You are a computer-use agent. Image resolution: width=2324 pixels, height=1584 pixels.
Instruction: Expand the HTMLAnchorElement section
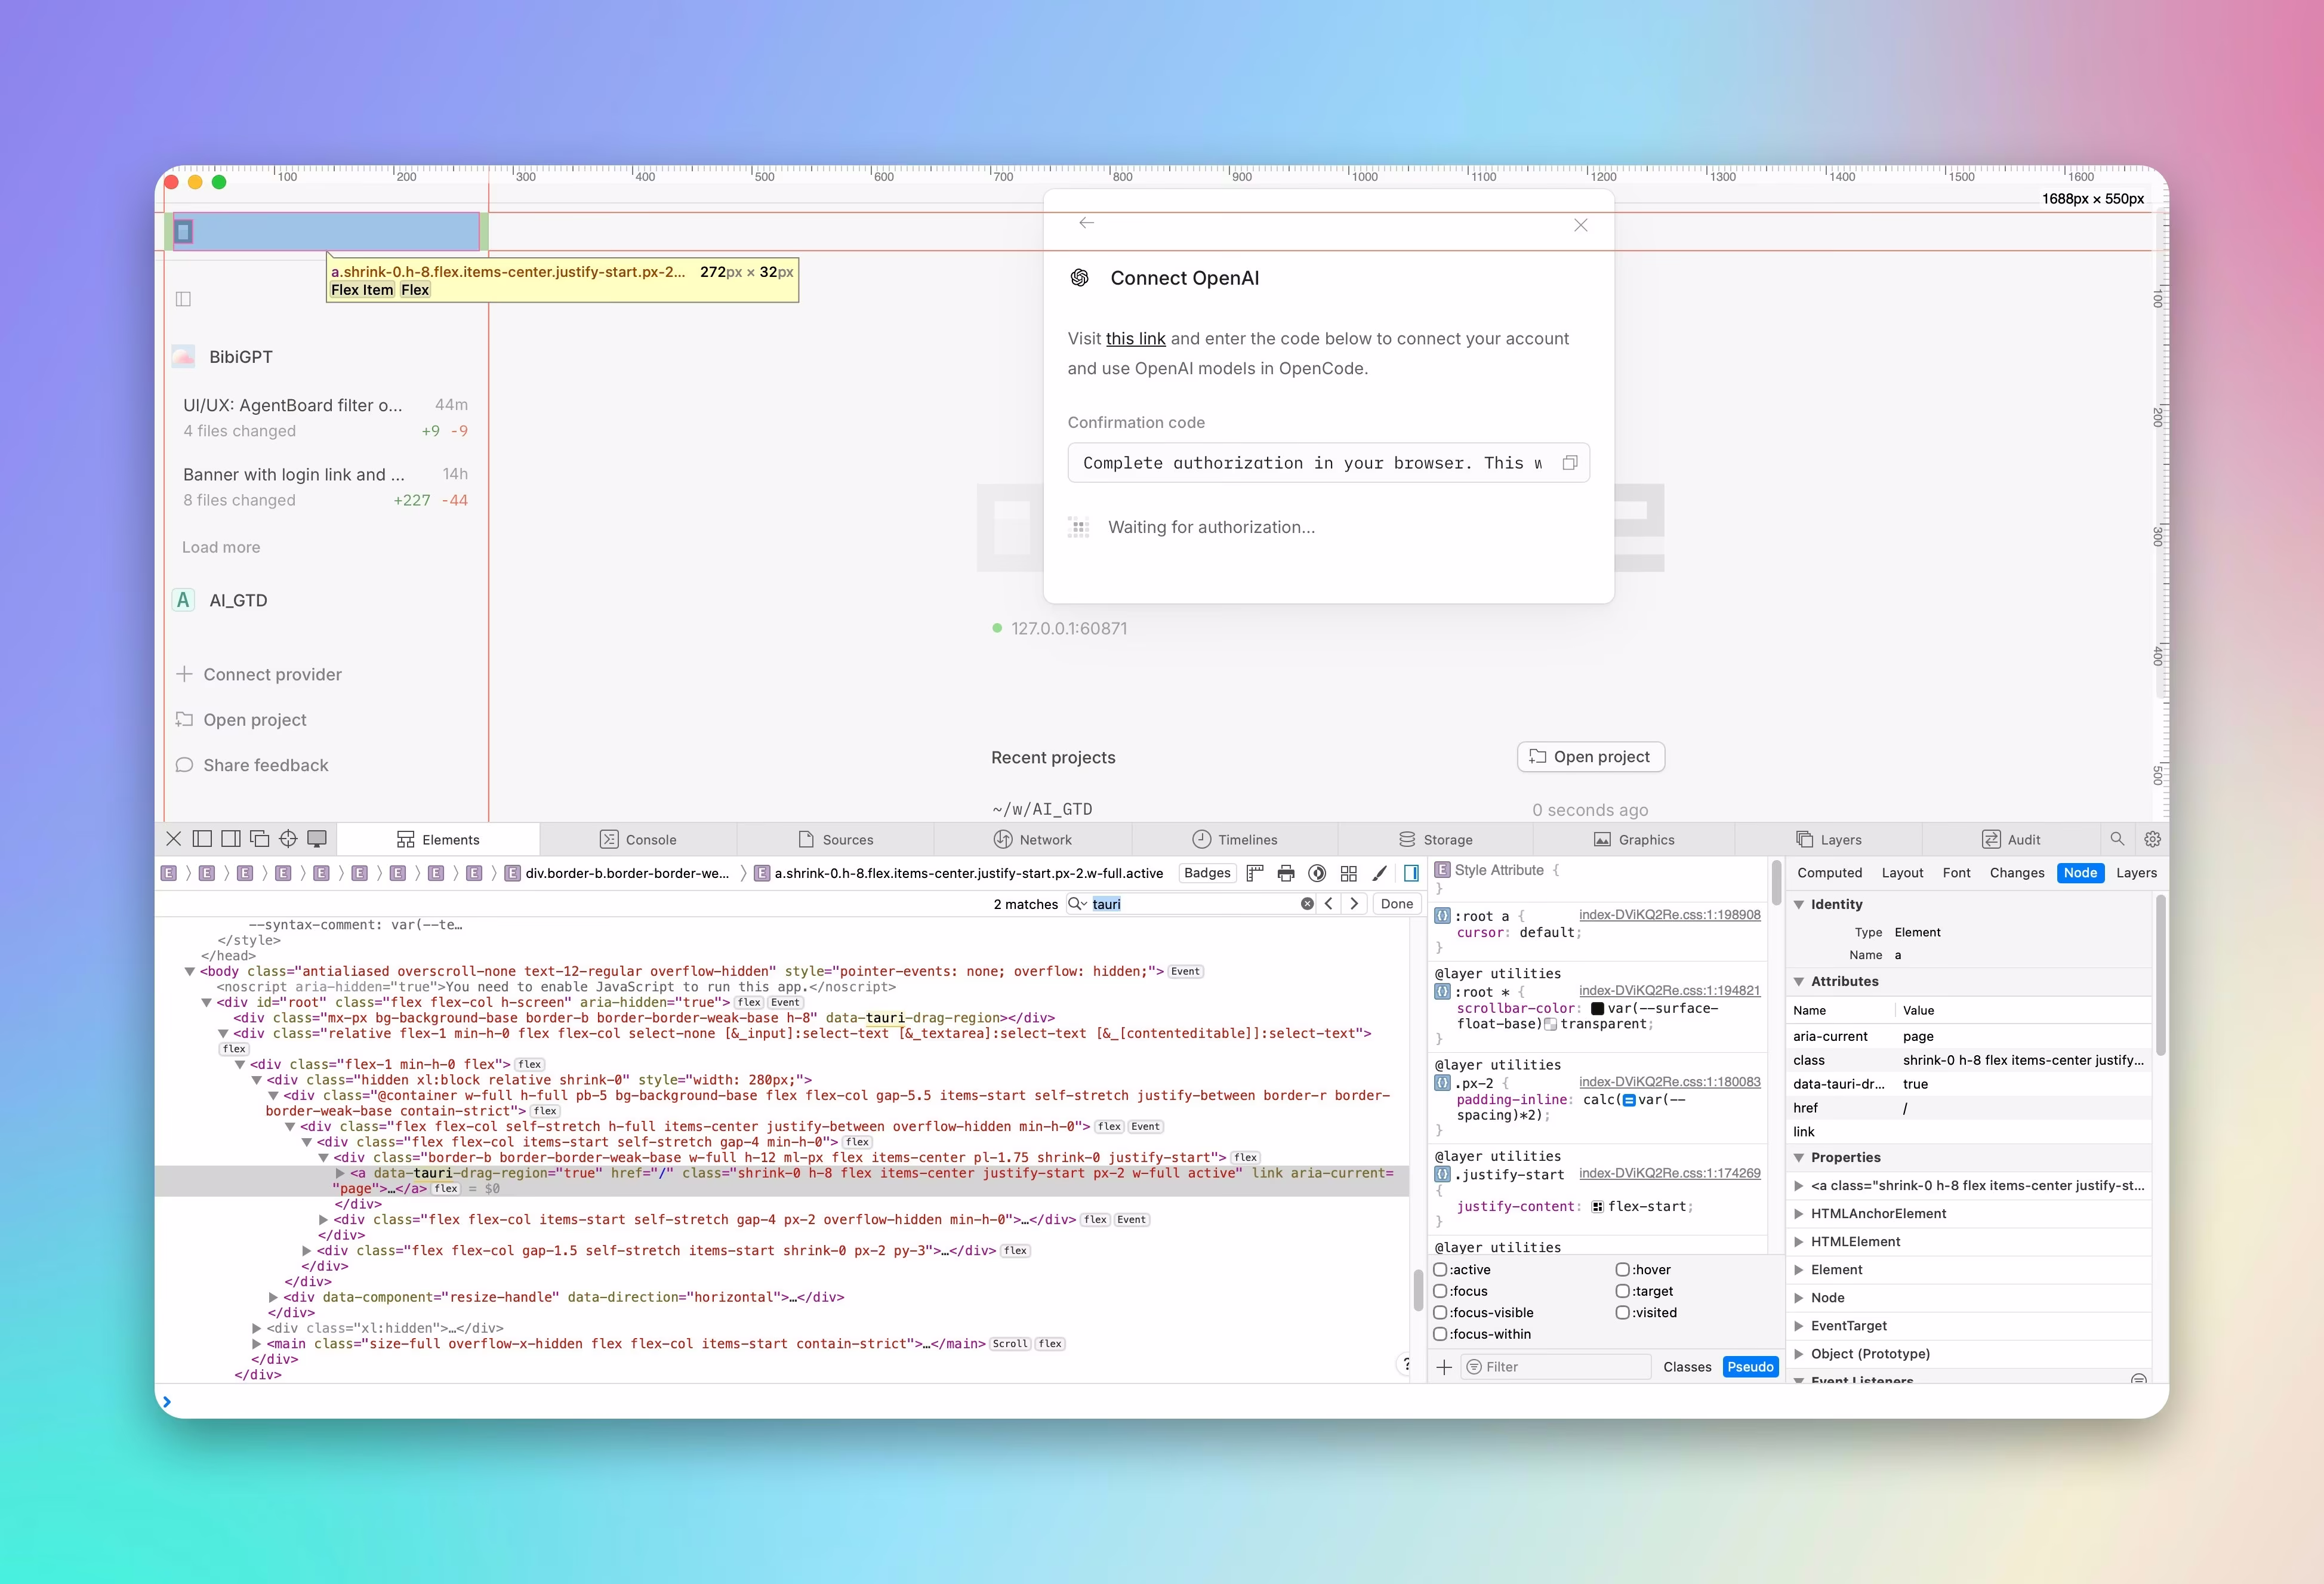(1799, 1213)
